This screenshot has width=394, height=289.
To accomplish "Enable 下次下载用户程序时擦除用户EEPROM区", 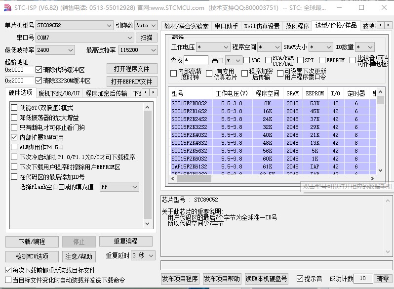I will point(14,167).
